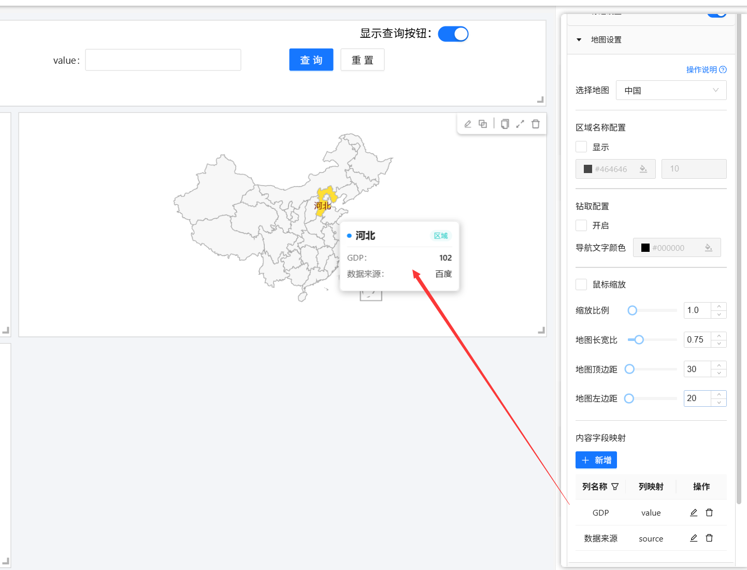747x570 pixels.
Task: Click the overlapping-squares icon in chart toolbar
Action: click(483, 124)
